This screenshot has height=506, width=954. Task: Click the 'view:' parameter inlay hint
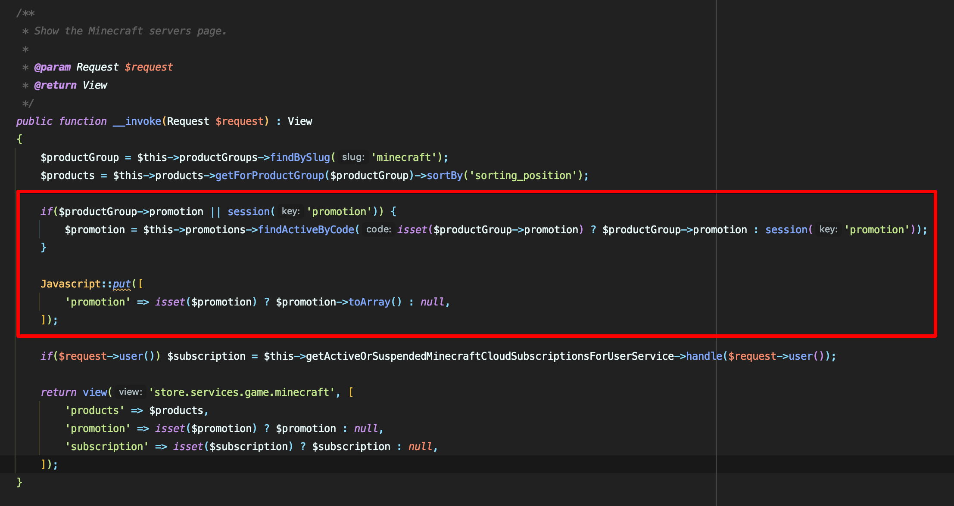tap(130, 392)
